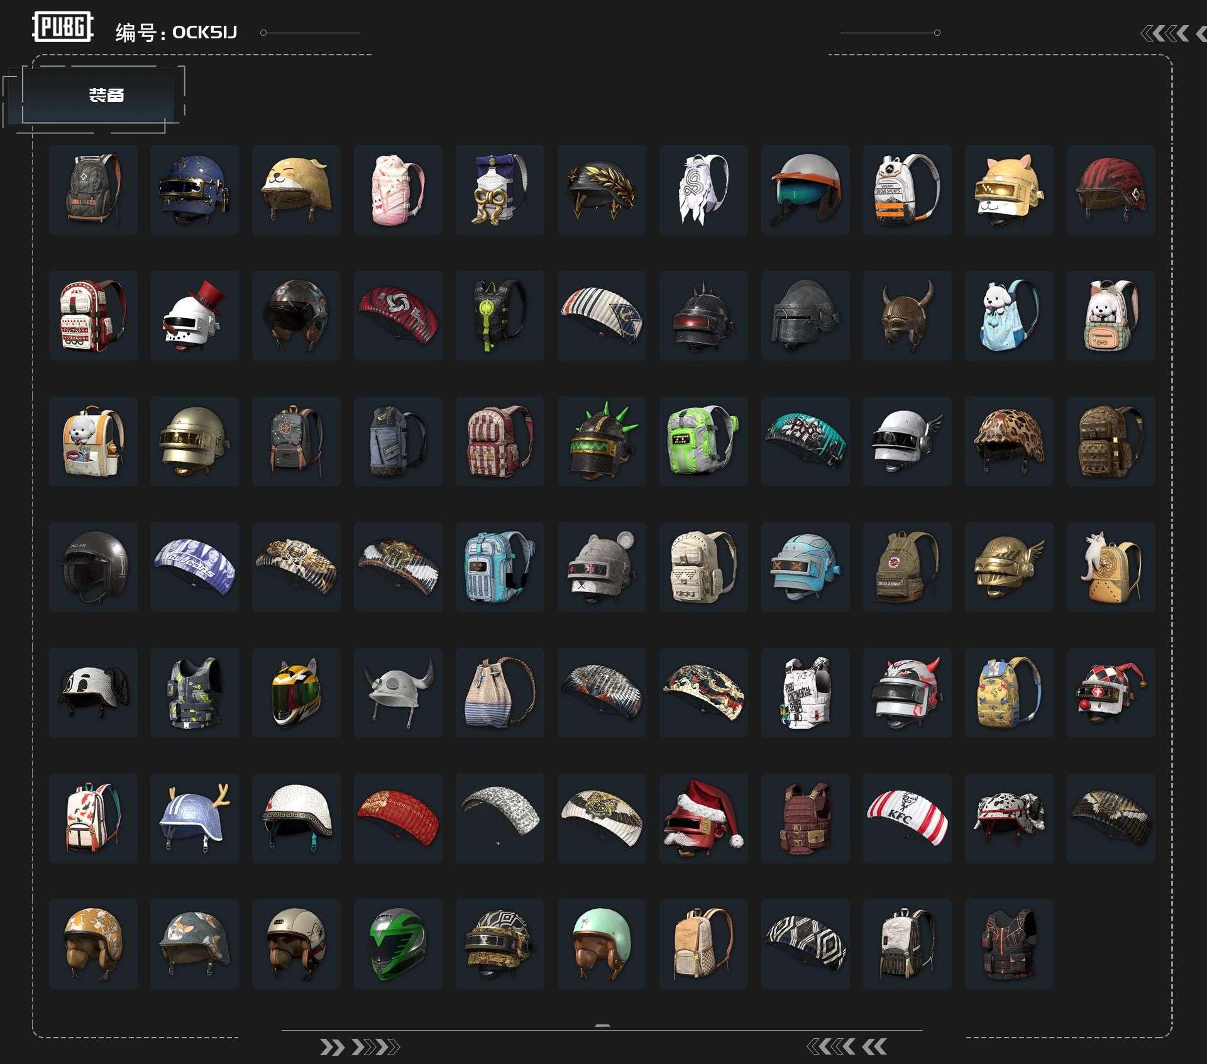Open the Vikendi Snow Sports backpack
1207x1064 pixels.
click(x=908, y=190)
